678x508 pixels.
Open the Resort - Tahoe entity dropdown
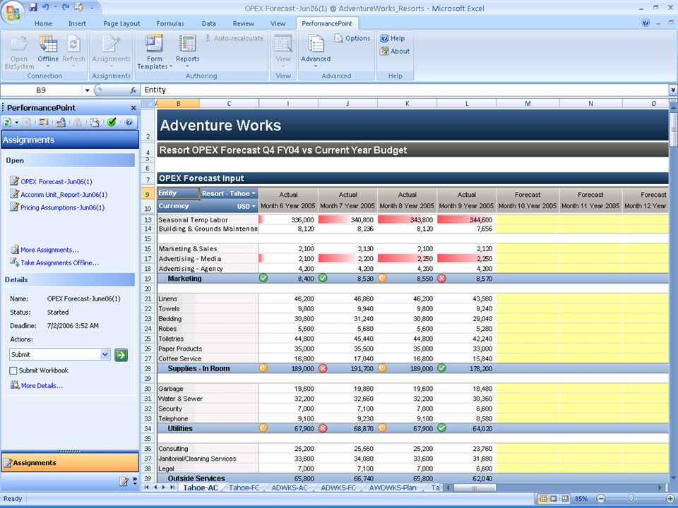[x=254, y=193]
